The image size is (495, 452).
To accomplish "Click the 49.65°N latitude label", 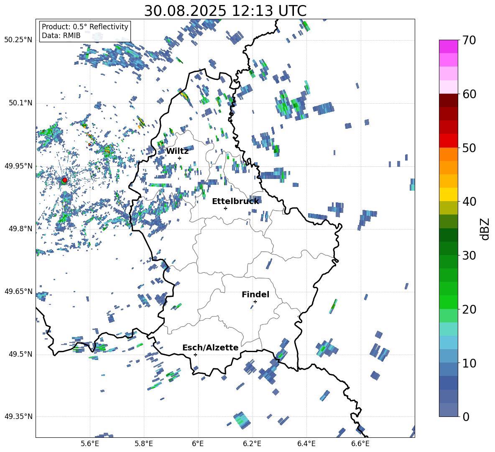I will (x=18, y=291).
